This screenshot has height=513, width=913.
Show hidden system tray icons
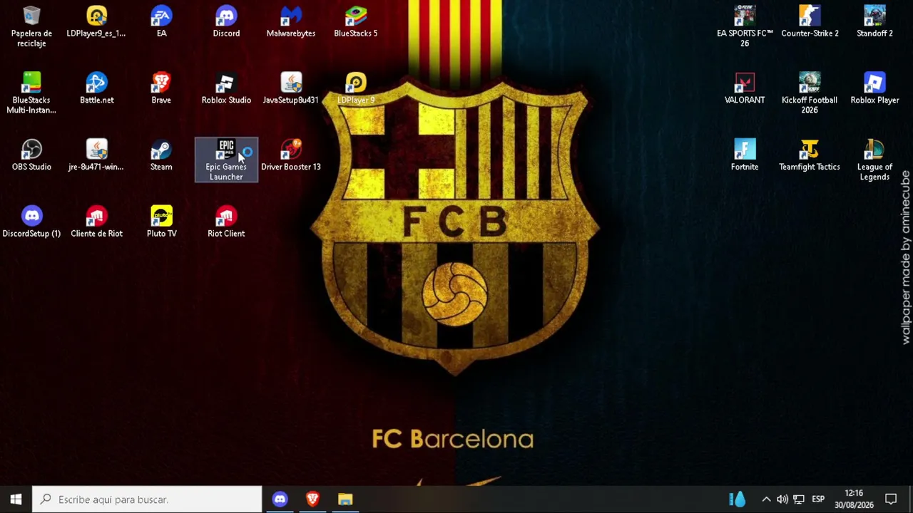(x=766, y=499)
